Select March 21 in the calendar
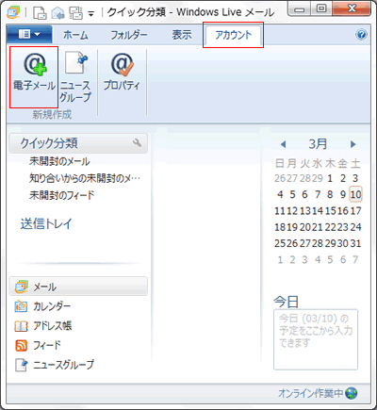 pyautogui.click(x=318, y=227)
